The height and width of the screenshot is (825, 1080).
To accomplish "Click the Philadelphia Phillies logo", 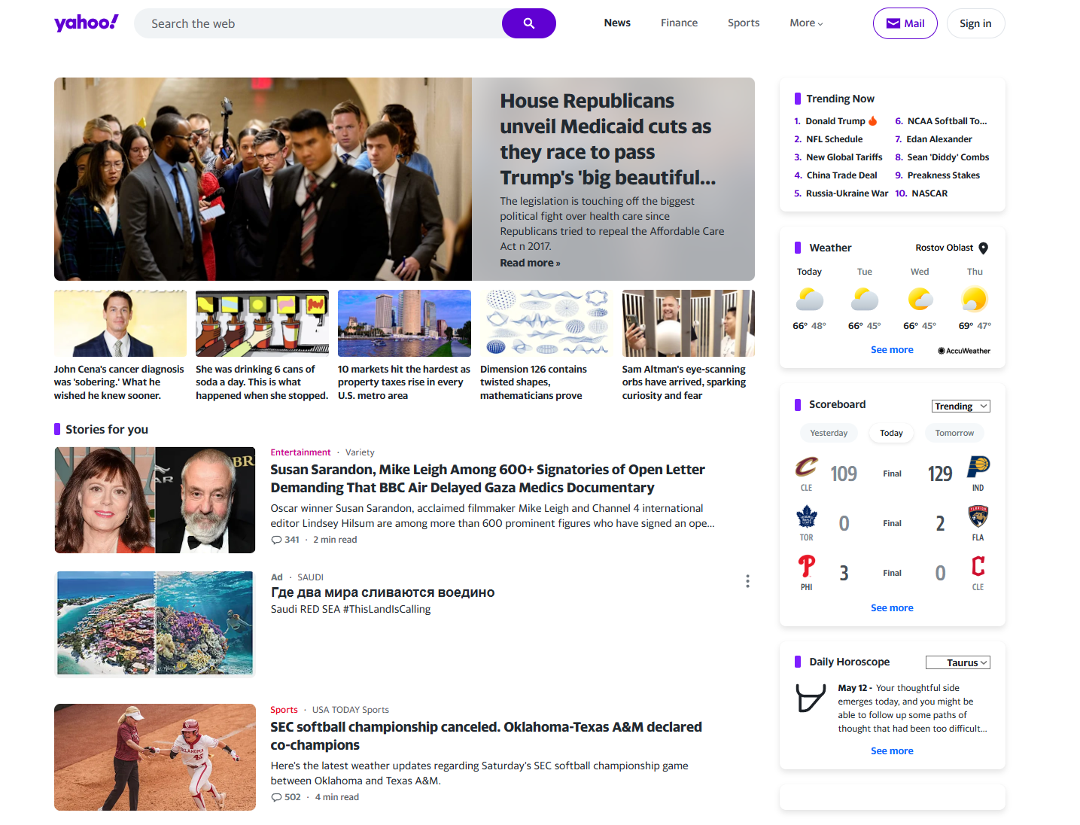I will pyautogui.click(x=806, y=566).
